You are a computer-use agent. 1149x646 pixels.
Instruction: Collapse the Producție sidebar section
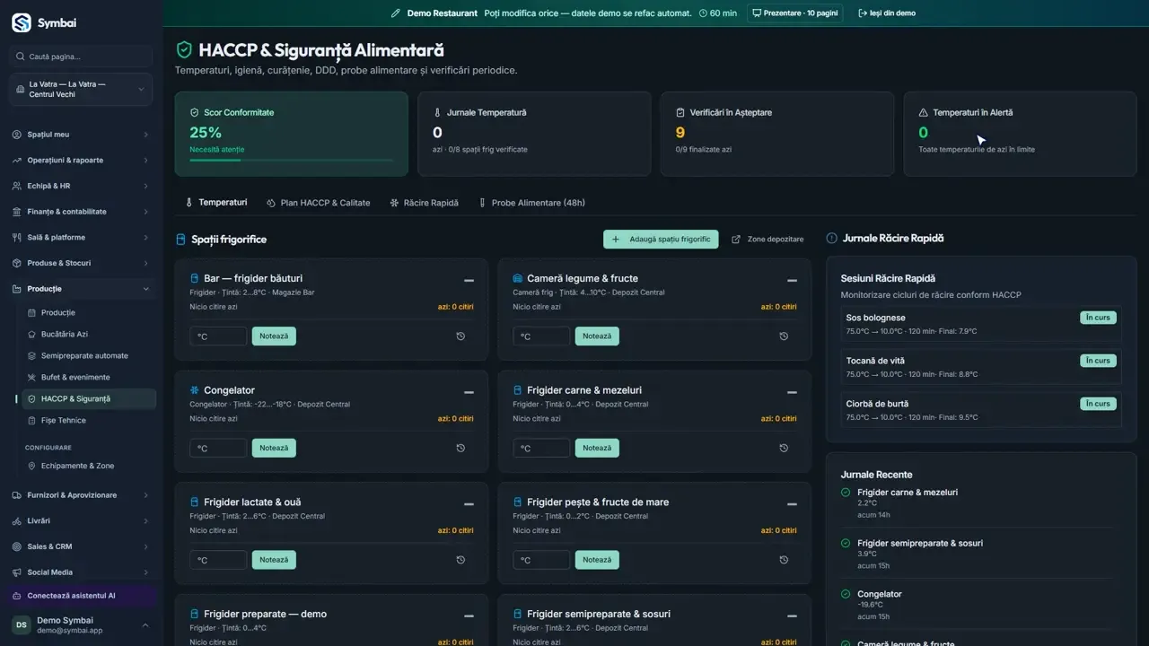pyautogui.click(x=81, y=289)
